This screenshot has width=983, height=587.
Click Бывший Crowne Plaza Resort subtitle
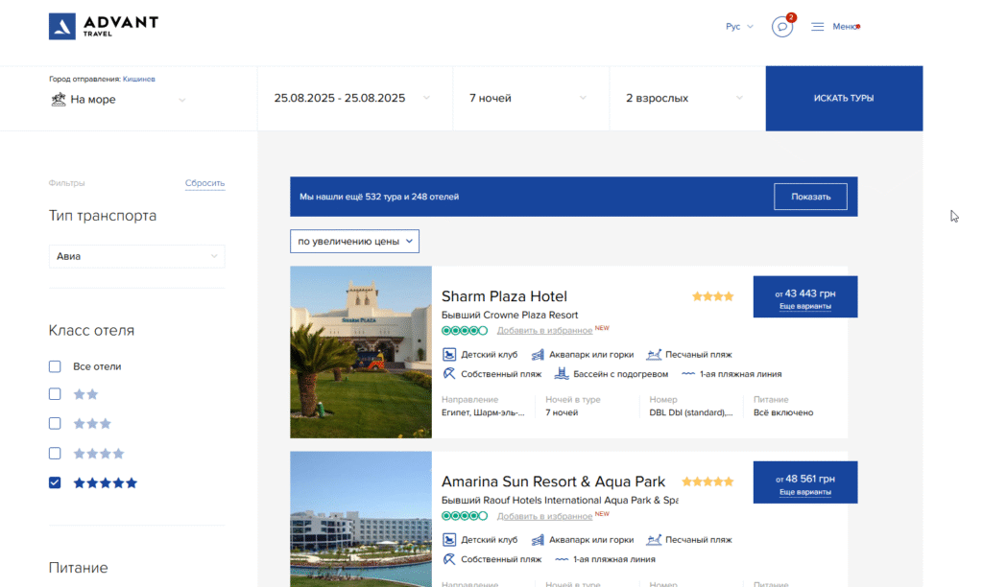pos(510,315)
